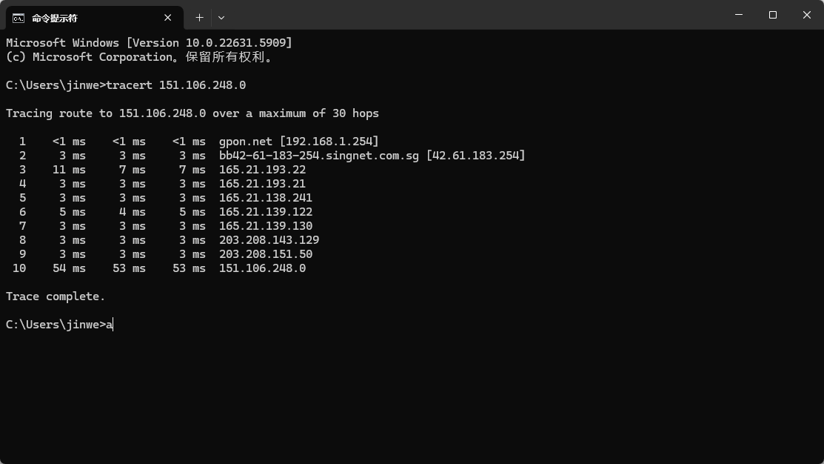
Task: Click the 'Tracing route to' header line
Action: tap(192, 113)
